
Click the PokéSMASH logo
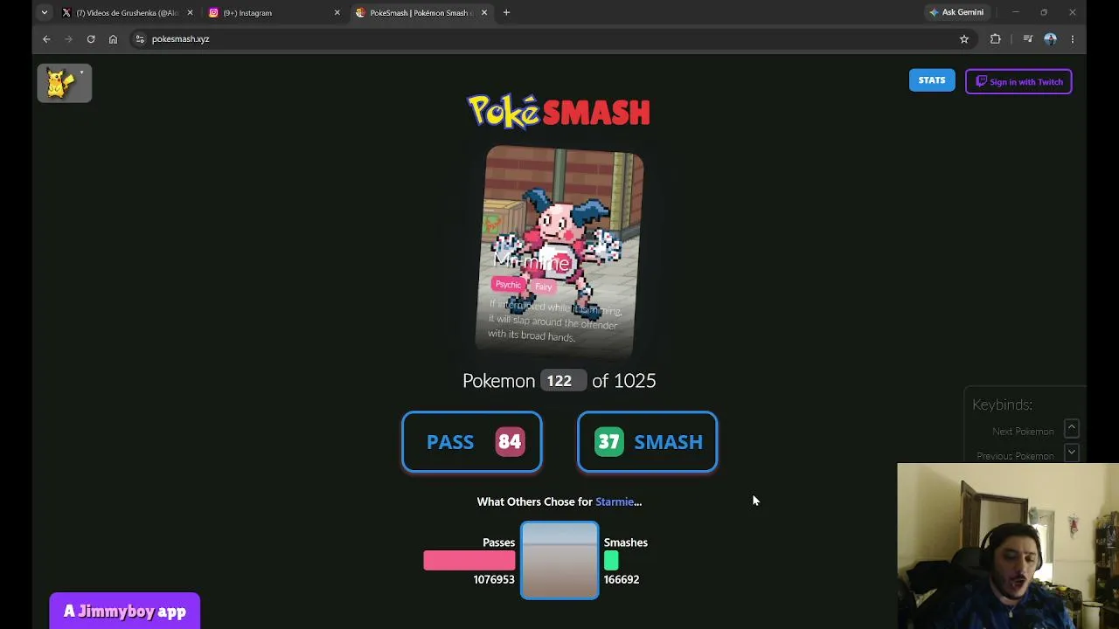click(x=559, y=111)
